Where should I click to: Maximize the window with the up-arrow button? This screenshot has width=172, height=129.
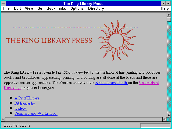[169, 3]
